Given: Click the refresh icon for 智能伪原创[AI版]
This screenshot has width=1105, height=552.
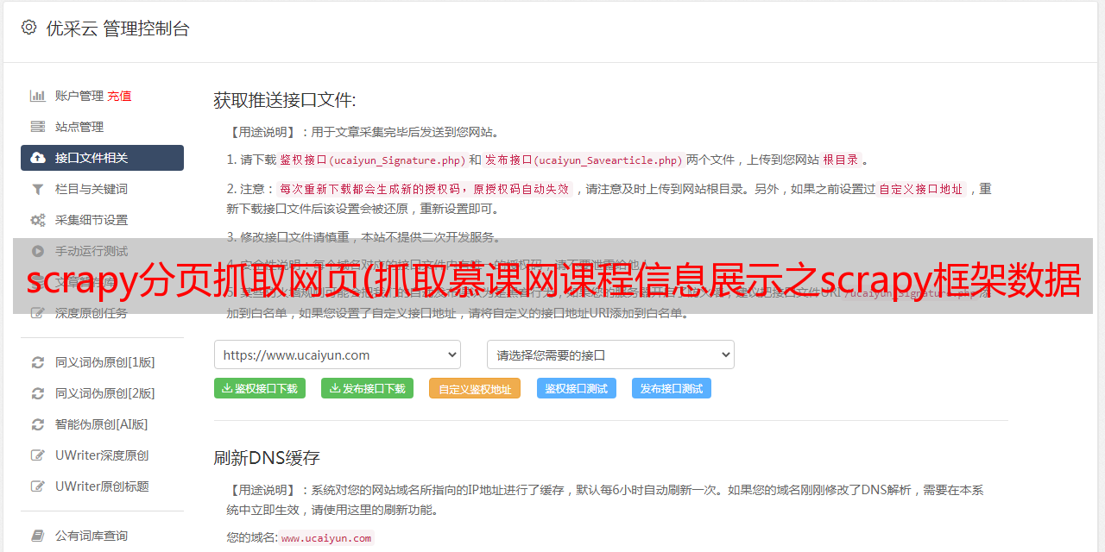Looking at the screenshot, I should [x=38, y=424].
